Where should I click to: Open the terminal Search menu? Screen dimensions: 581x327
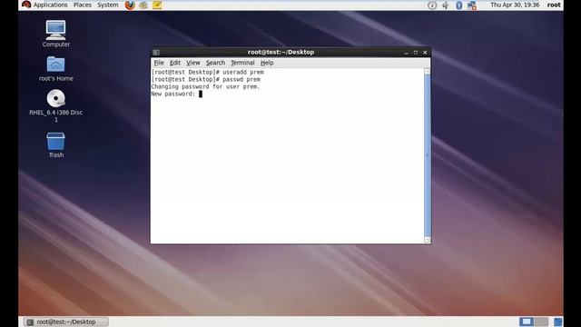pos(215,63)
